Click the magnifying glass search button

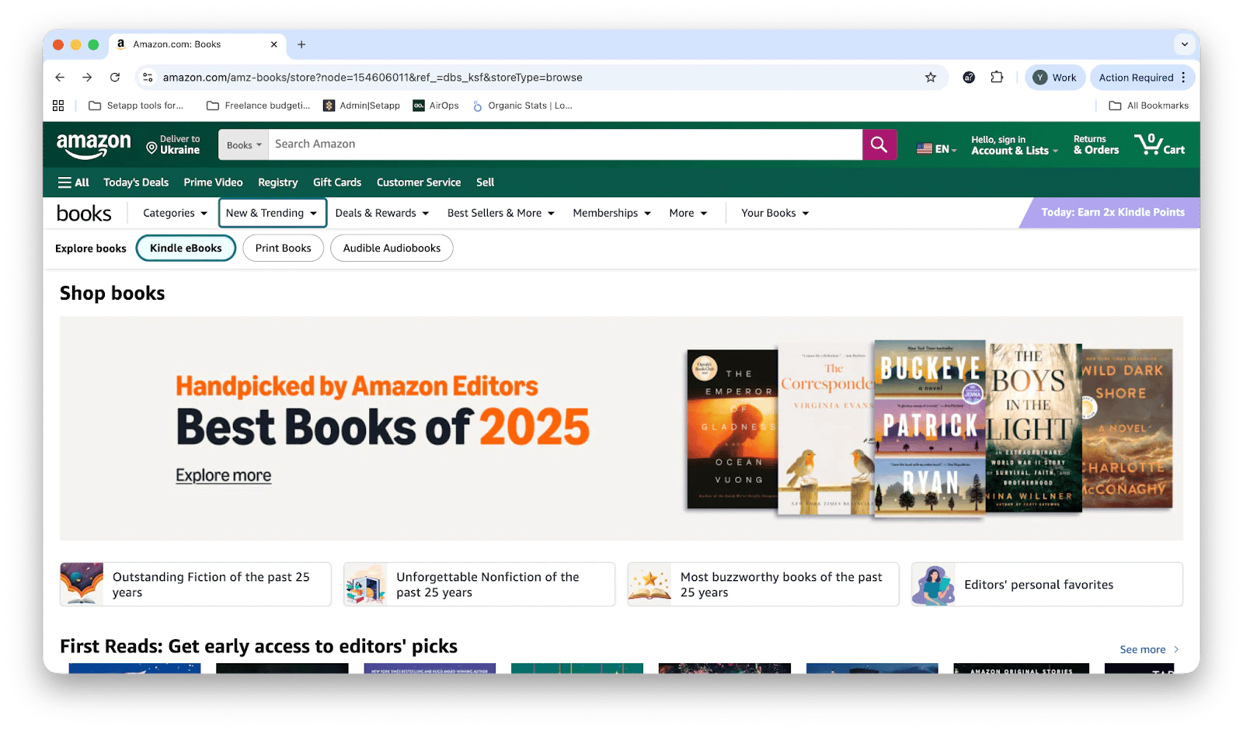879,144
